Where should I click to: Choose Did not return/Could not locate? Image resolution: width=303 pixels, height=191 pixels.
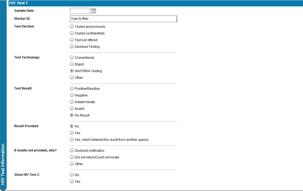[72, 157]
